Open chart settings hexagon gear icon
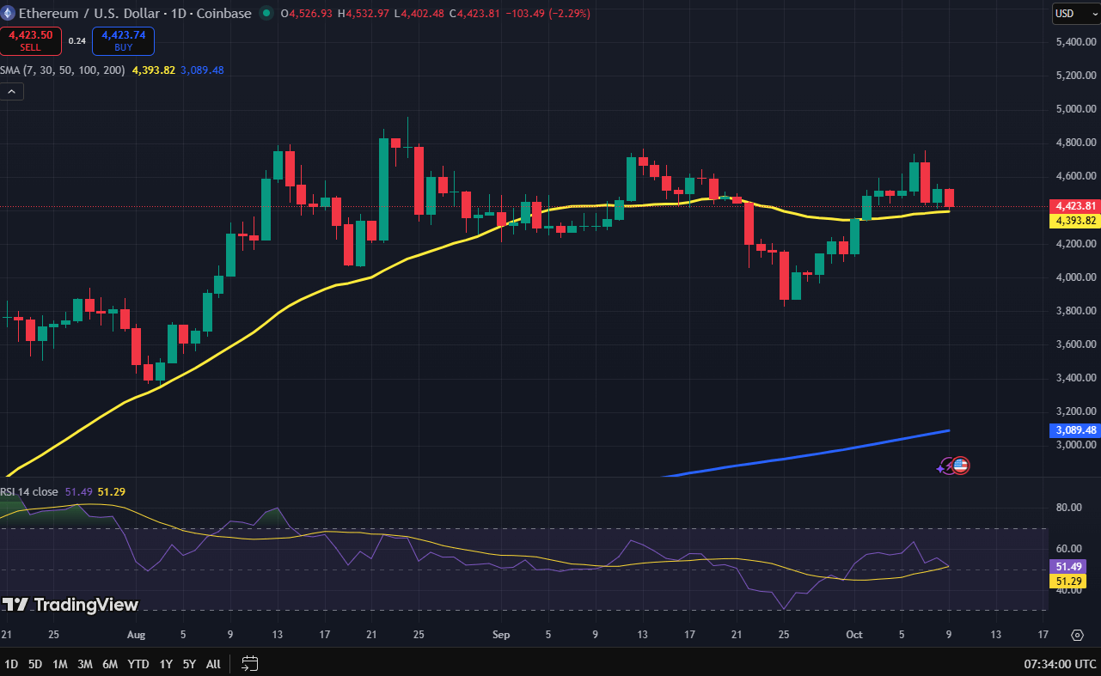This screenshot has height=676, width=1101. point(1077,635)
